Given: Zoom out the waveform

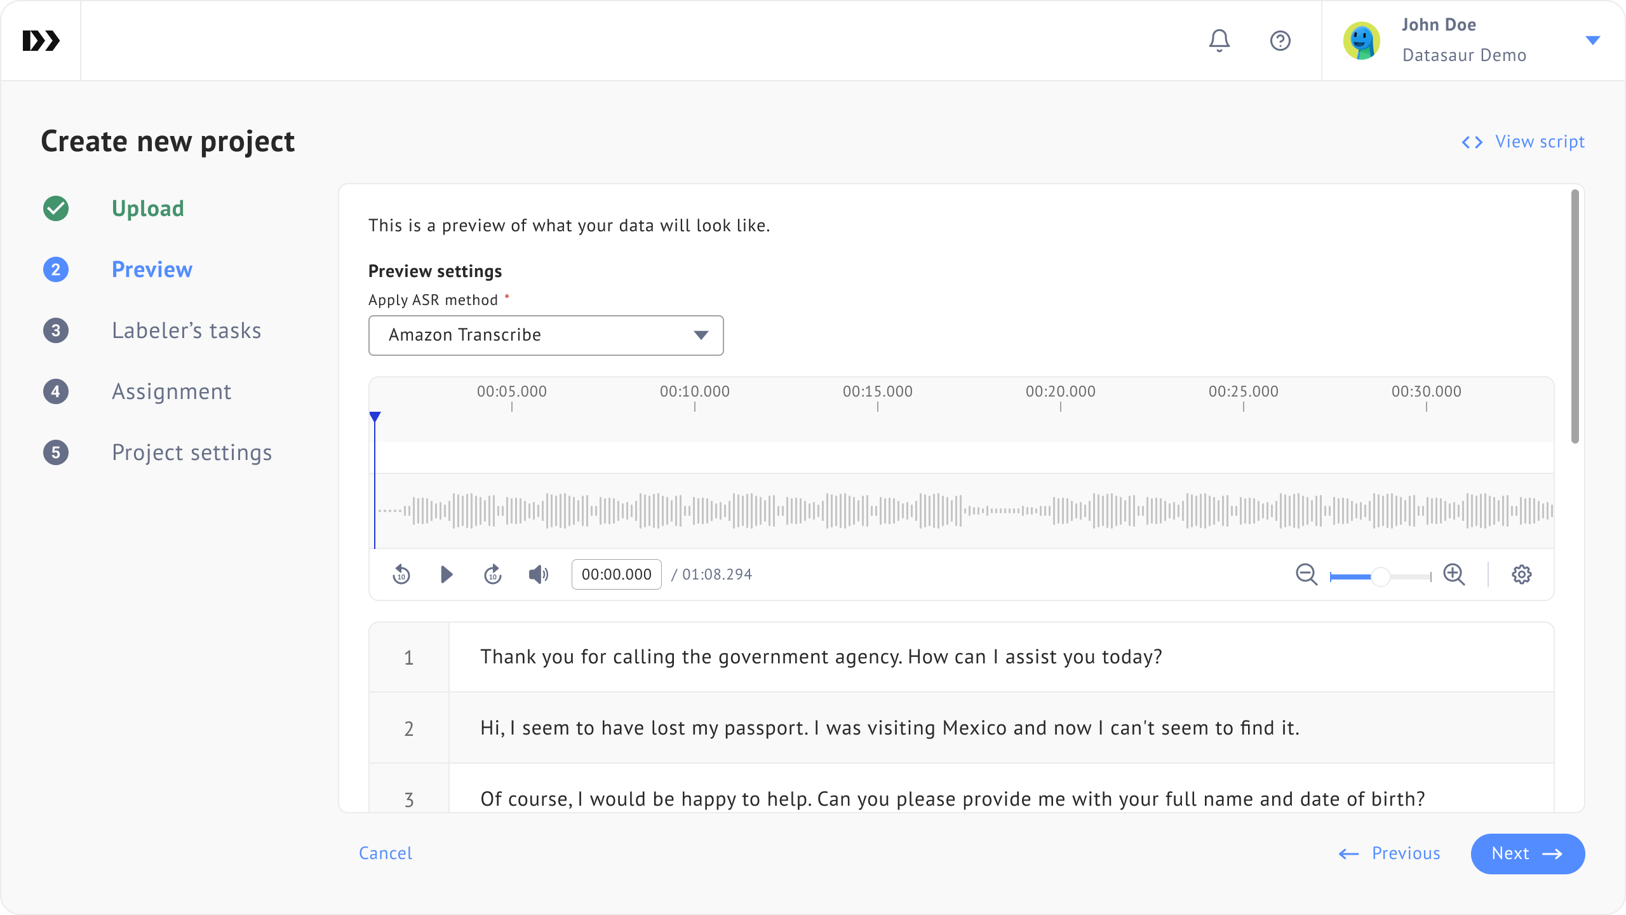Looking at the screenshot, I should coord(1307,574).
